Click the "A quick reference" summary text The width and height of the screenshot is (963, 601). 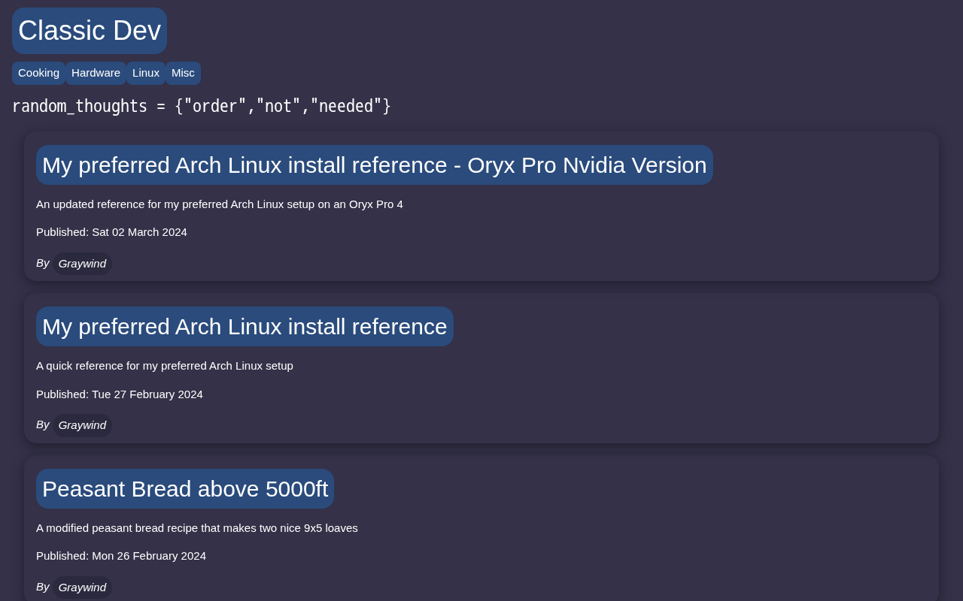pos(165,366)
